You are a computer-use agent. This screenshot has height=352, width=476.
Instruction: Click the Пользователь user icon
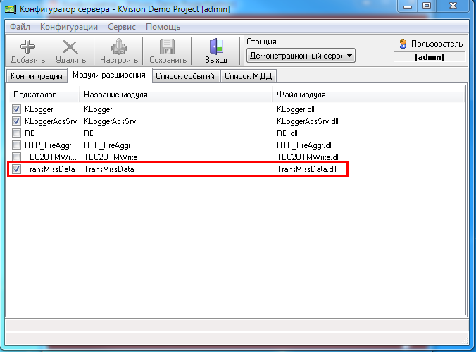(x=403, y=44)
